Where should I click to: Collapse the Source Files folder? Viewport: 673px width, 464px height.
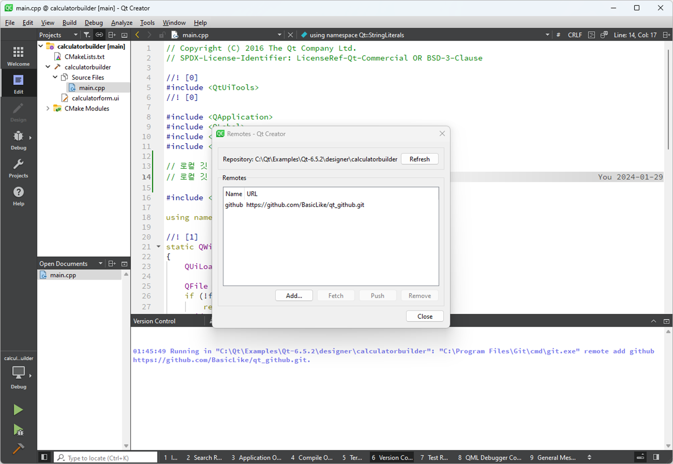(x=55, y=77)
